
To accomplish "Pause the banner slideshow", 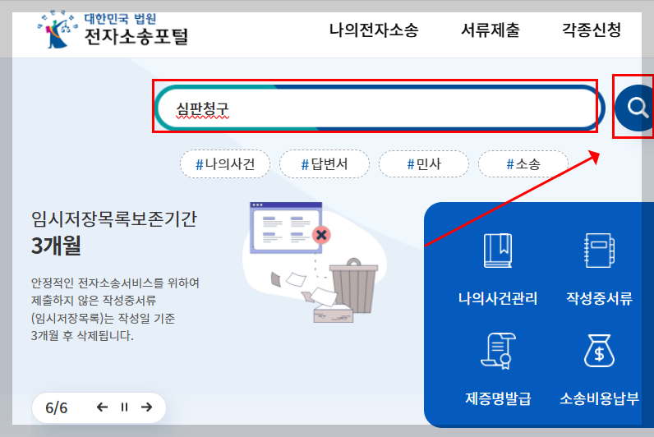I will tap(124, 407).
